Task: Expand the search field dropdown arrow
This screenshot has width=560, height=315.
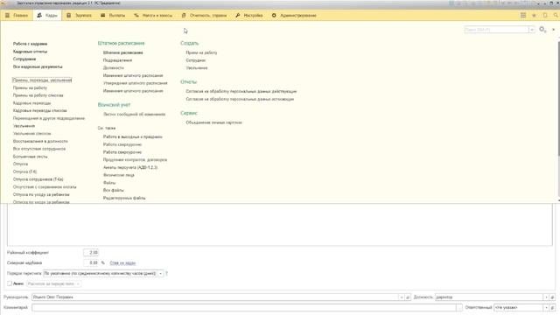Action: [531, 30]
